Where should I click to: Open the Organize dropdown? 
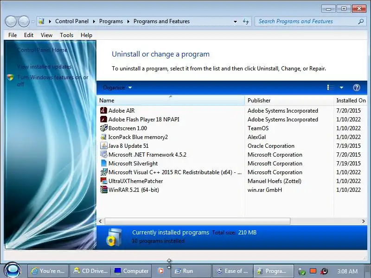coord(117,88)
